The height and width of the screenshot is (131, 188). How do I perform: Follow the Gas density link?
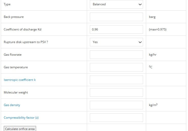click(x=12, y=105)
